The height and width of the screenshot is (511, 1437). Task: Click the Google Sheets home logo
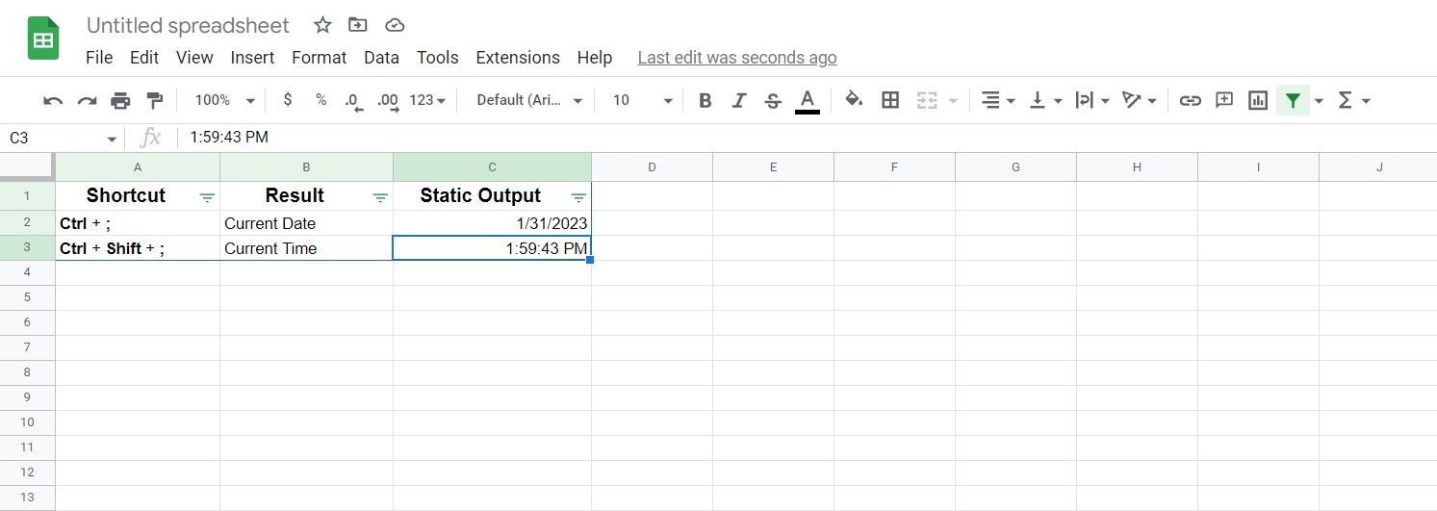(x=43, y=39)
